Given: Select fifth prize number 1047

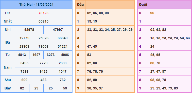Looking at the screenshot, I should 63,71.
